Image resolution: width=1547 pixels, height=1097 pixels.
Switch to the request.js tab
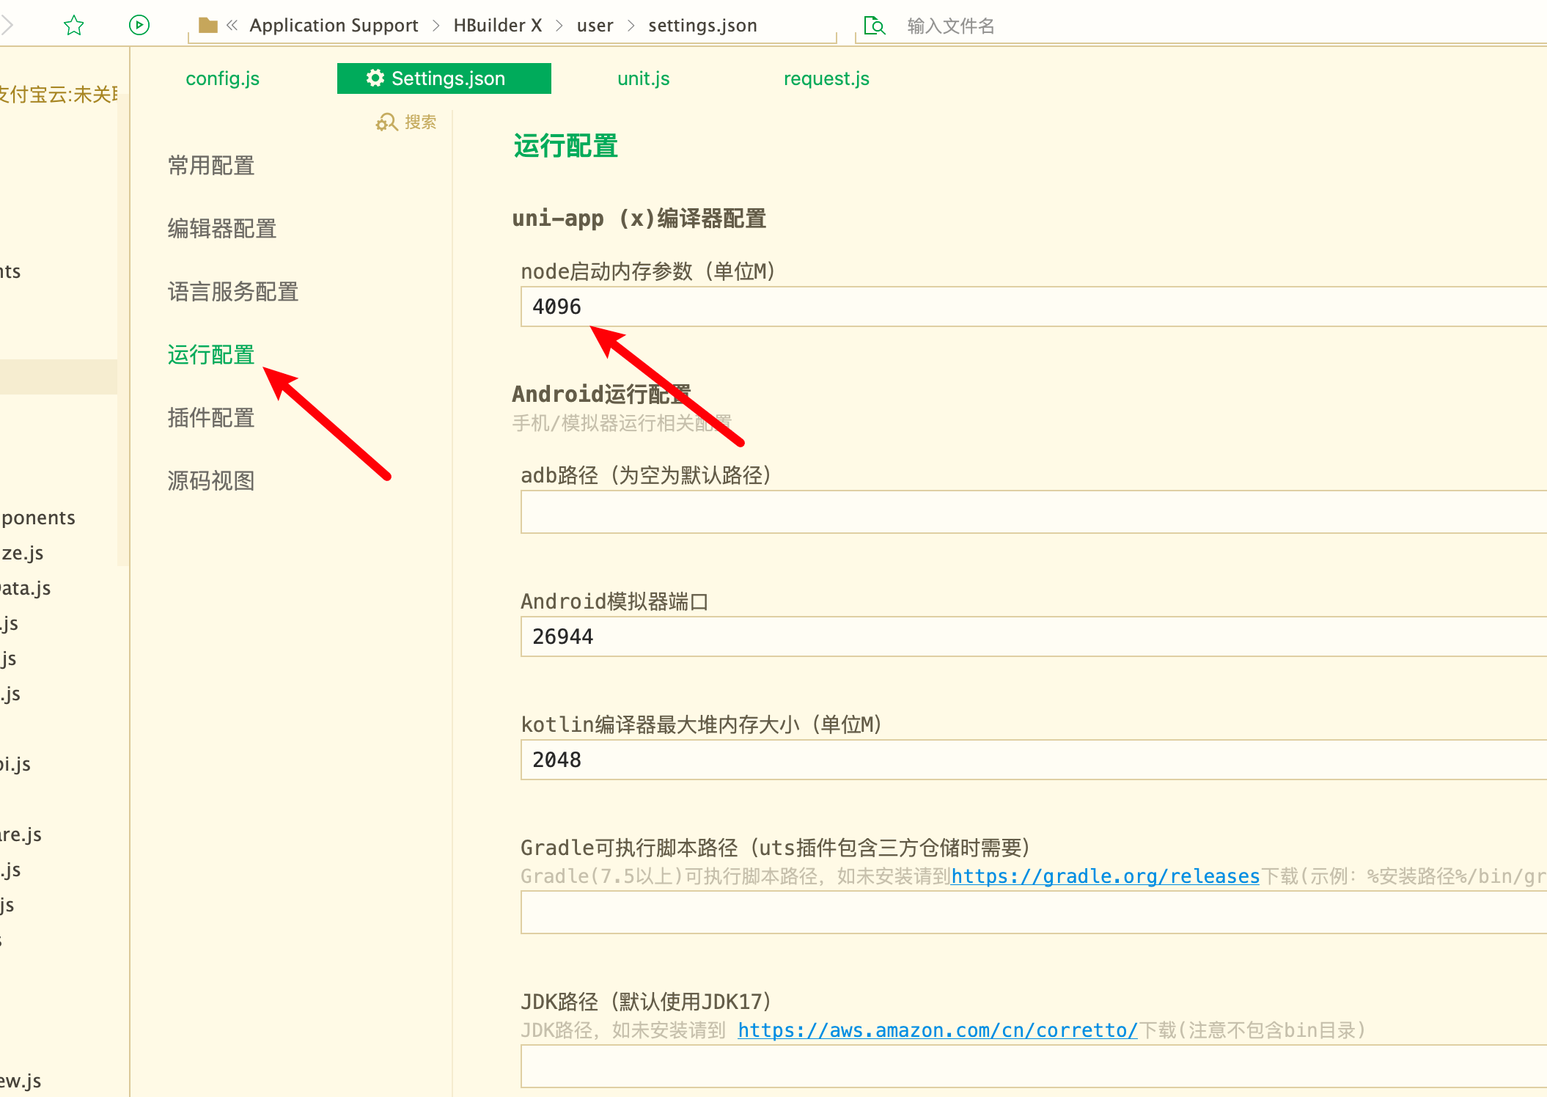[826, 78]
